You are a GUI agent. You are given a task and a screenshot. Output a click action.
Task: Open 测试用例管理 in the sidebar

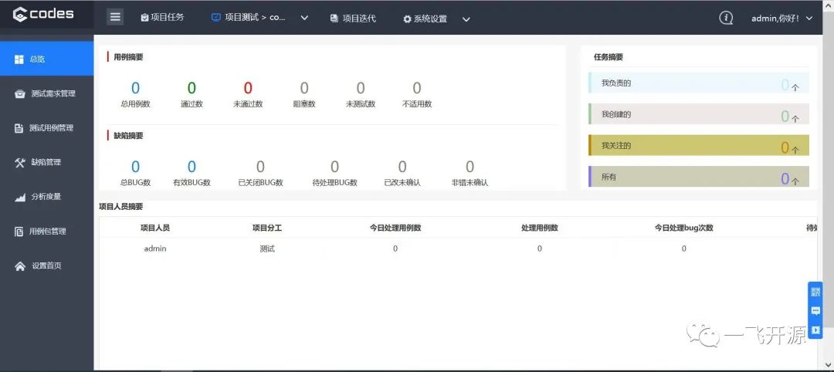47,128
